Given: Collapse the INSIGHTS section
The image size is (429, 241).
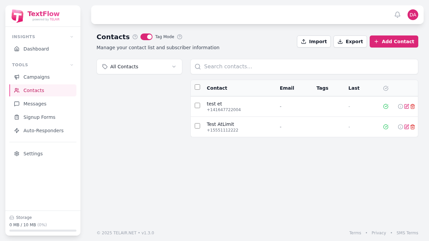Looking at the screenshot, I should 71,37.
